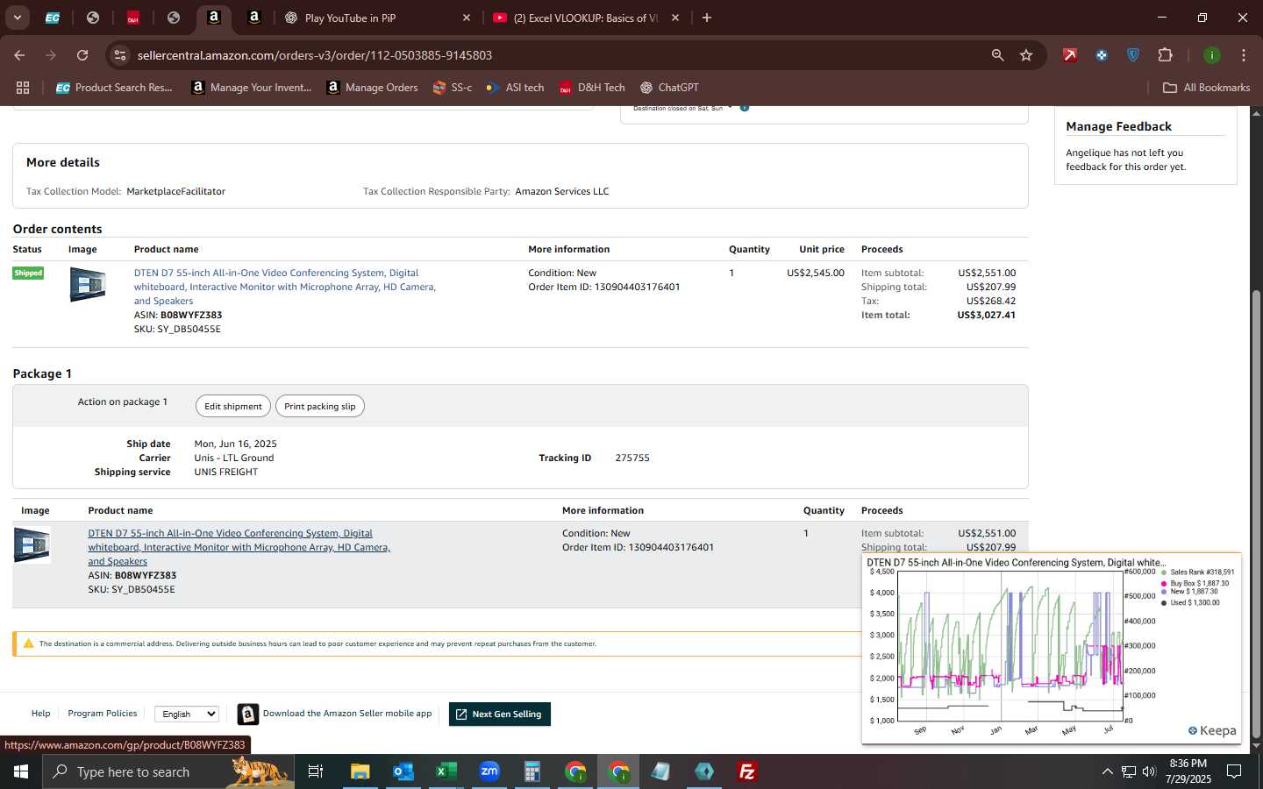1263x789 pixels.
Task: Open the Help link in footer
Action: click(x=41, y=714)
